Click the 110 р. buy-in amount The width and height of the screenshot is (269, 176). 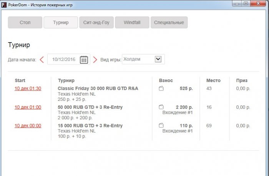pos(186,126)
